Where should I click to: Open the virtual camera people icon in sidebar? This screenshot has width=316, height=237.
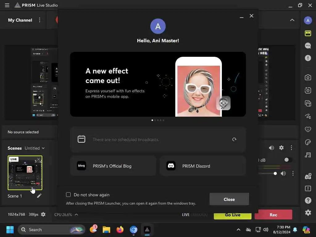click(308, 176)
